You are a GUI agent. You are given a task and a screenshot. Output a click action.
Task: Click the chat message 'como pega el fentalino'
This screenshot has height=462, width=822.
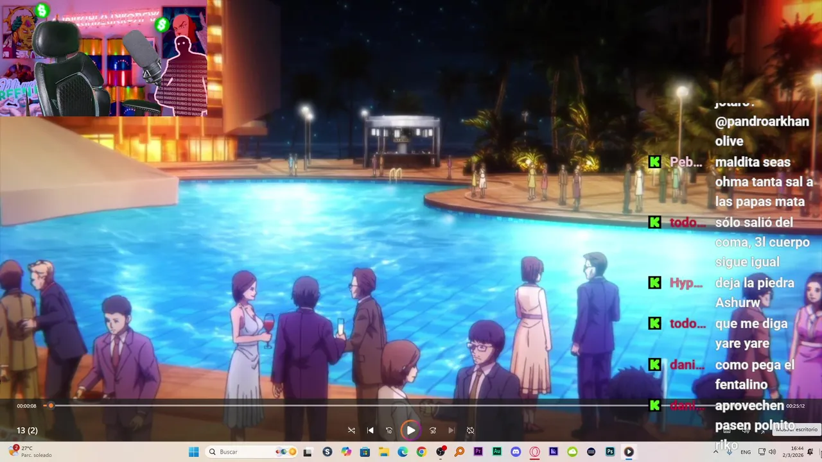(x=755, y=375)
